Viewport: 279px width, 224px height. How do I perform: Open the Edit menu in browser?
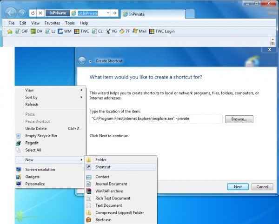[23, 23]
